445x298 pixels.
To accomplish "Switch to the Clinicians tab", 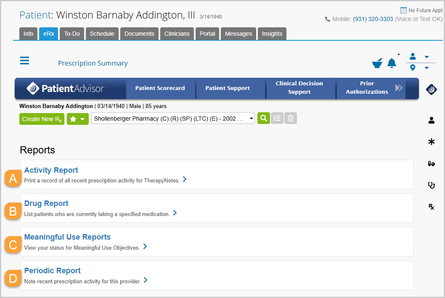I will 177,34.
